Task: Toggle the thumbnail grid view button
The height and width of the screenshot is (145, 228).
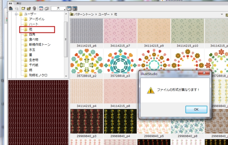Action: (75, 8)
